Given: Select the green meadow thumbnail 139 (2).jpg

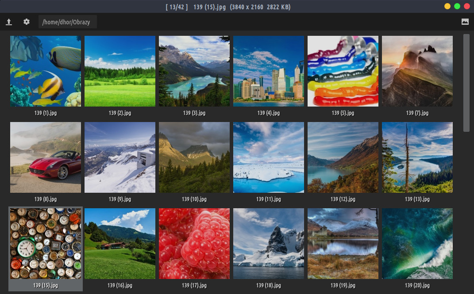Looking at the screenshot, I should coord(120,71).
